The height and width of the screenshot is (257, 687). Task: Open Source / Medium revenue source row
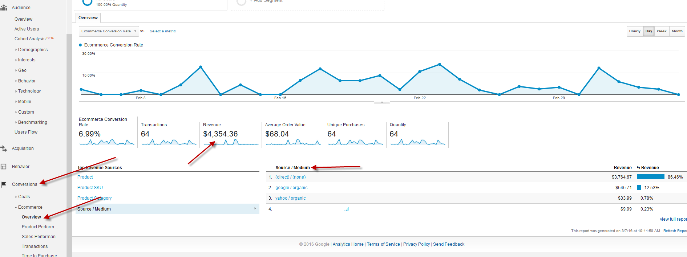pos(167,209)
